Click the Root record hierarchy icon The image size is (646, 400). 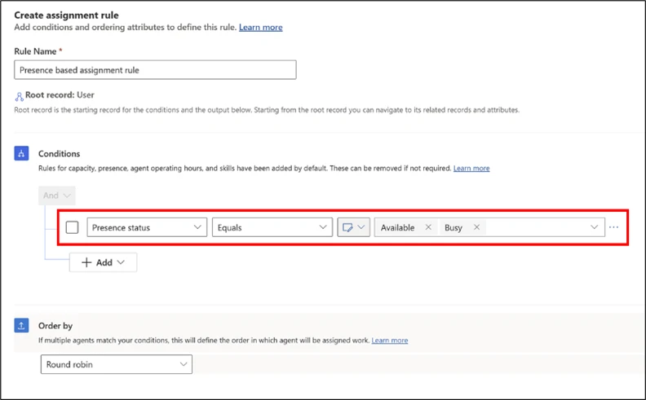20,96
